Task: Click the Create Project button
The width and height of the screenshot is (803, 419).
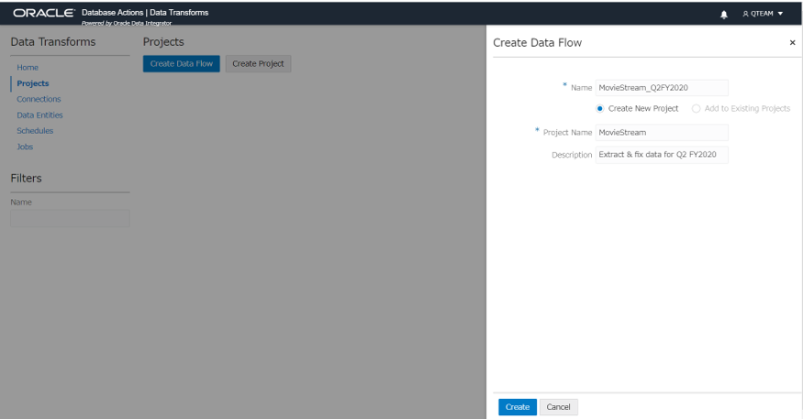Action: [258, 63]
